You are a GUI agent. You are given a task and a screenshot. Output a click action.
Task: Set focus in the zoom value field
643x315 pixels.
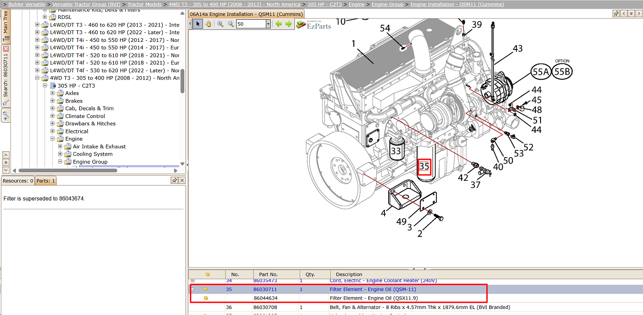[x=251, y=24]
